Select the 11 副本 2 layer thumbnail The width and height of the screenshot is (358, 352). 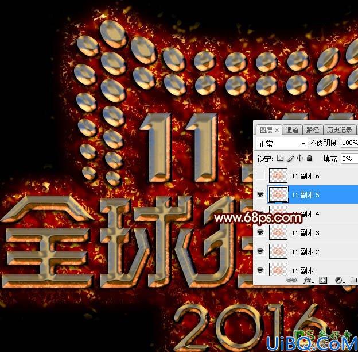point(278,251)
